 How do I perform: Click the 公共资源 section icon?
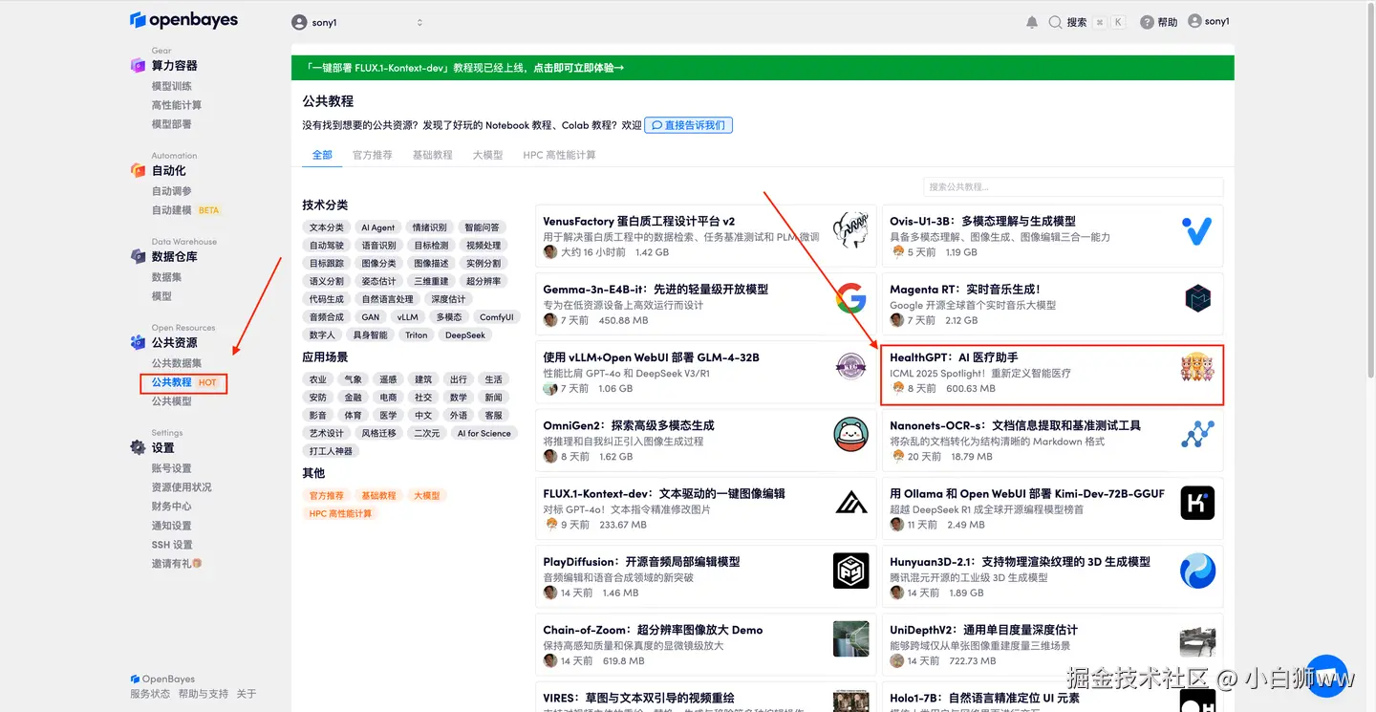click(139, 342)
